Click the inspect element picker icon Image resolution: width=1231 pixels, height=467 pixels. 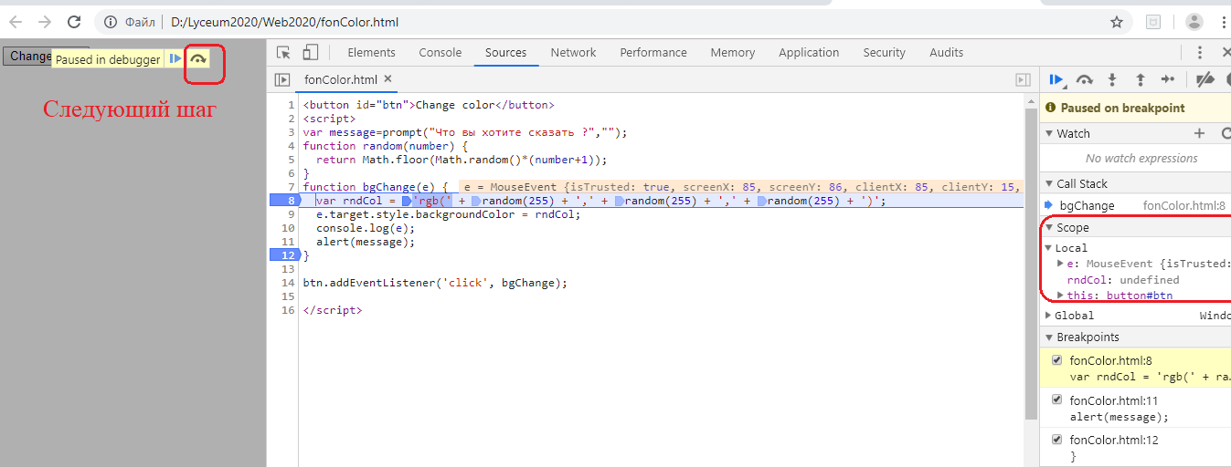tap(284, 53)
